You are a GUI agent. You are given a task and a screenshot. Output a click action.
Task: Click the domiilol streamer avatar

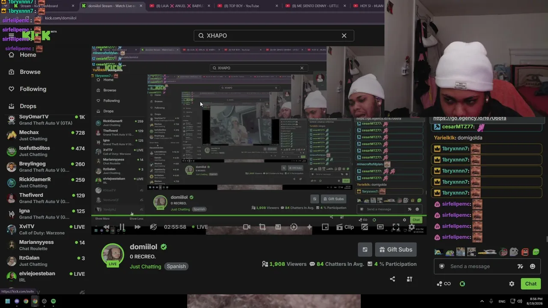(113, 255)
